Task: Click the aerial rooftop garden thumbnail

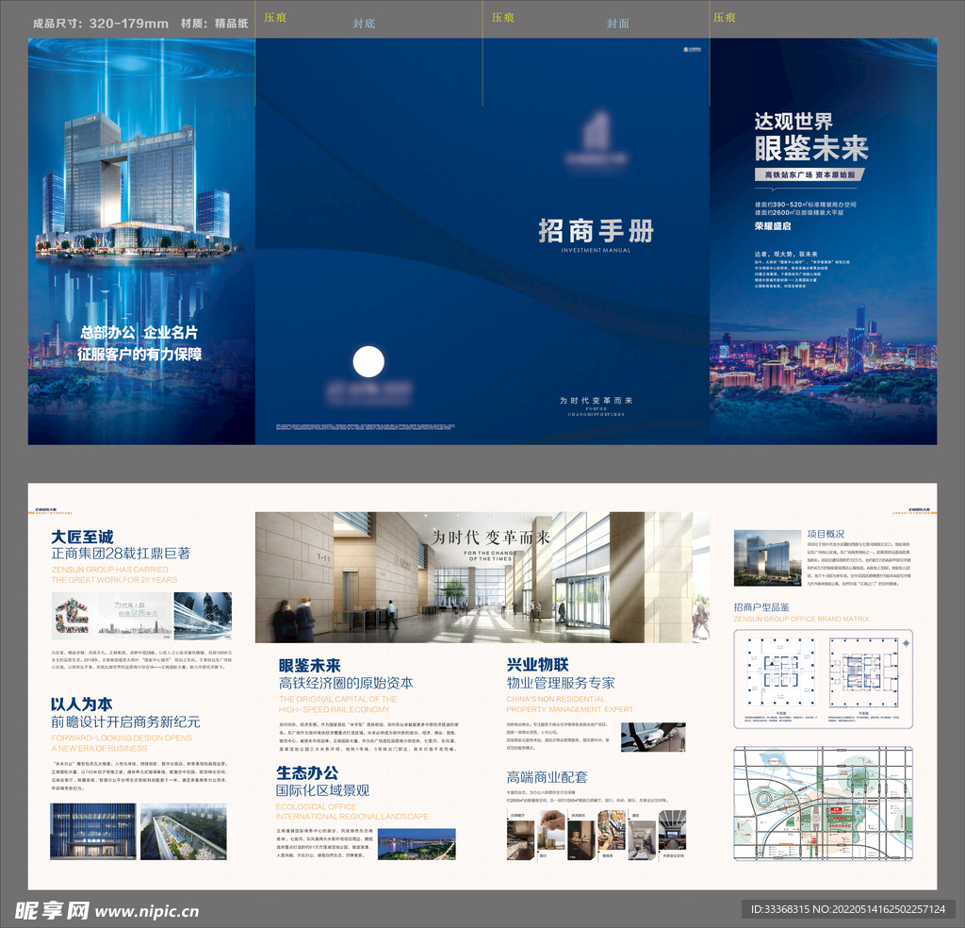Action: (184, 831)
